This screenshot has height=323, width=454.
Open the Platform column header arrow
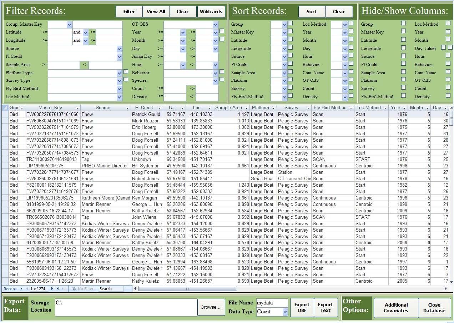(273, 108)
